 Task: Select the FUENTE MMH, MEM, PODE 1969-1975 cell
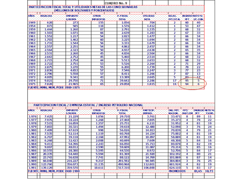(54, 88)
